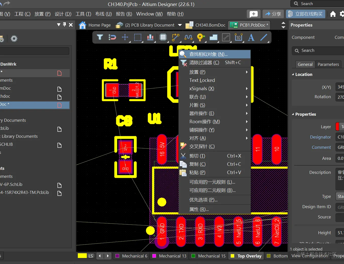Select 查找相似对象 (N) in context menu
This screenshot has height=264, width=344.
[x=215, y=54]
